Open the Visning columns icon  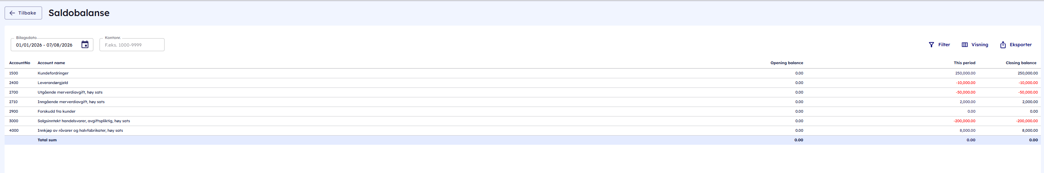[964, 45]
